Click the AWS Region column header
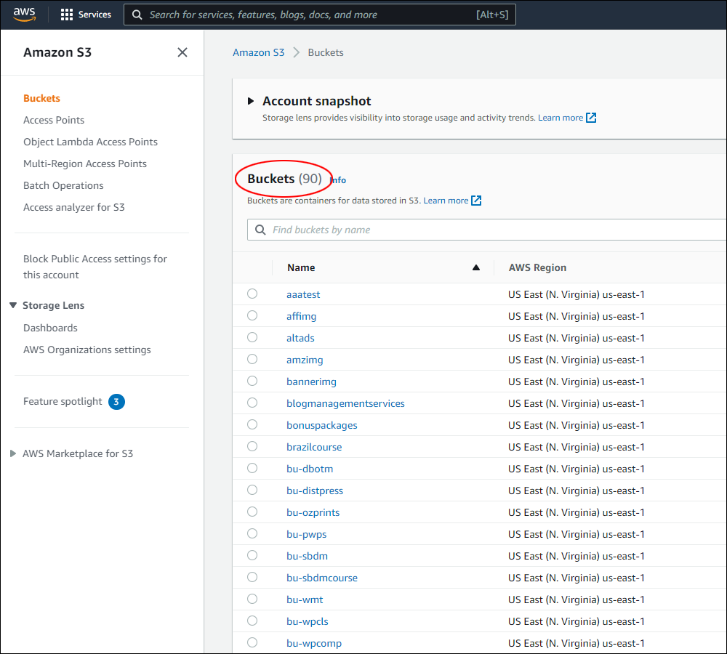 tap(537, 267)
